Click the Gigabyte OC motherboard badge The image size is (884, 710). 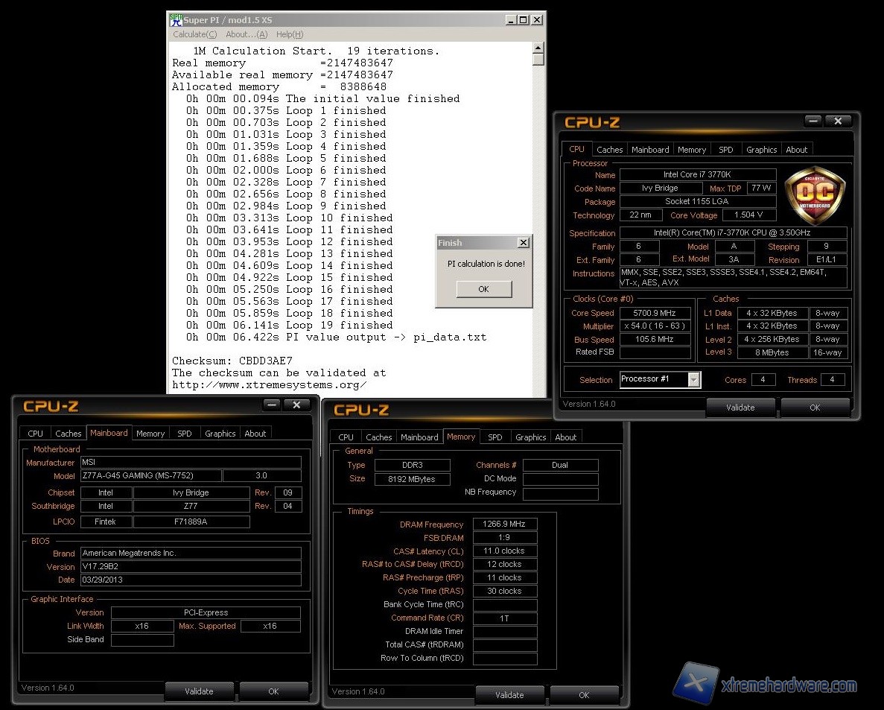pos(815,195)
